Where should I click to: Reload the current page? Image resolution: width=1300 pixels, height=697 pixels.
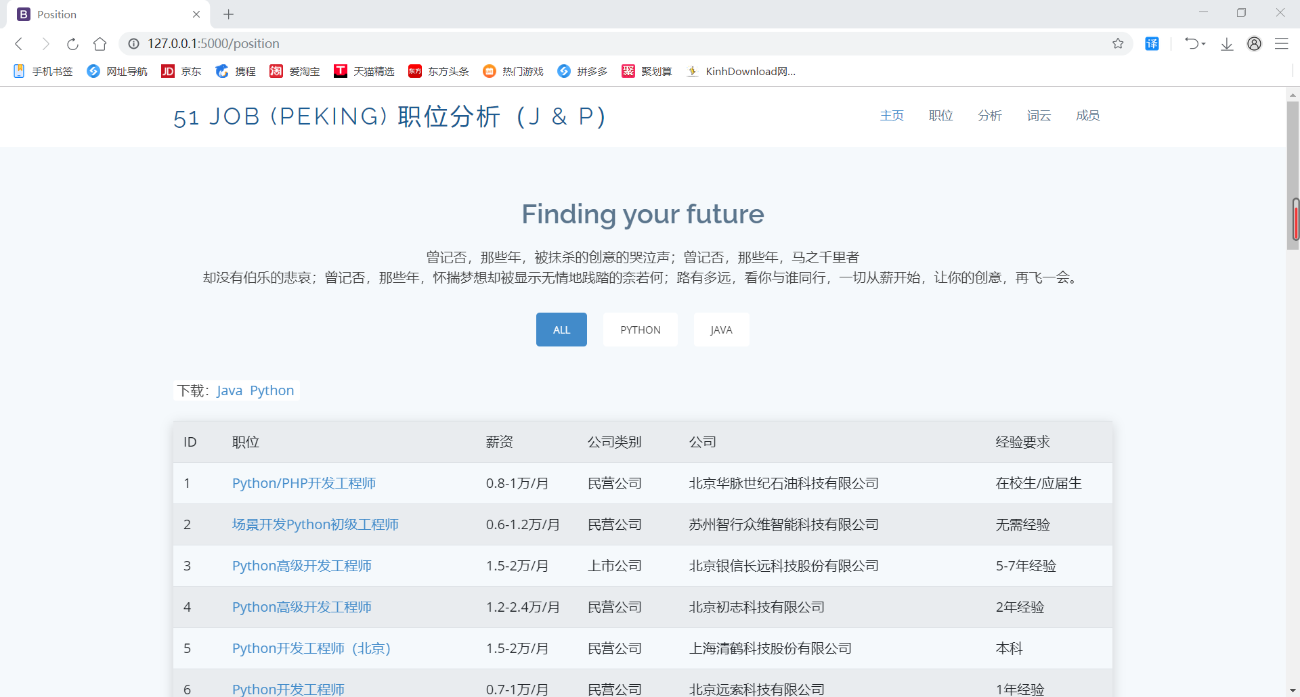coord(72,43)
